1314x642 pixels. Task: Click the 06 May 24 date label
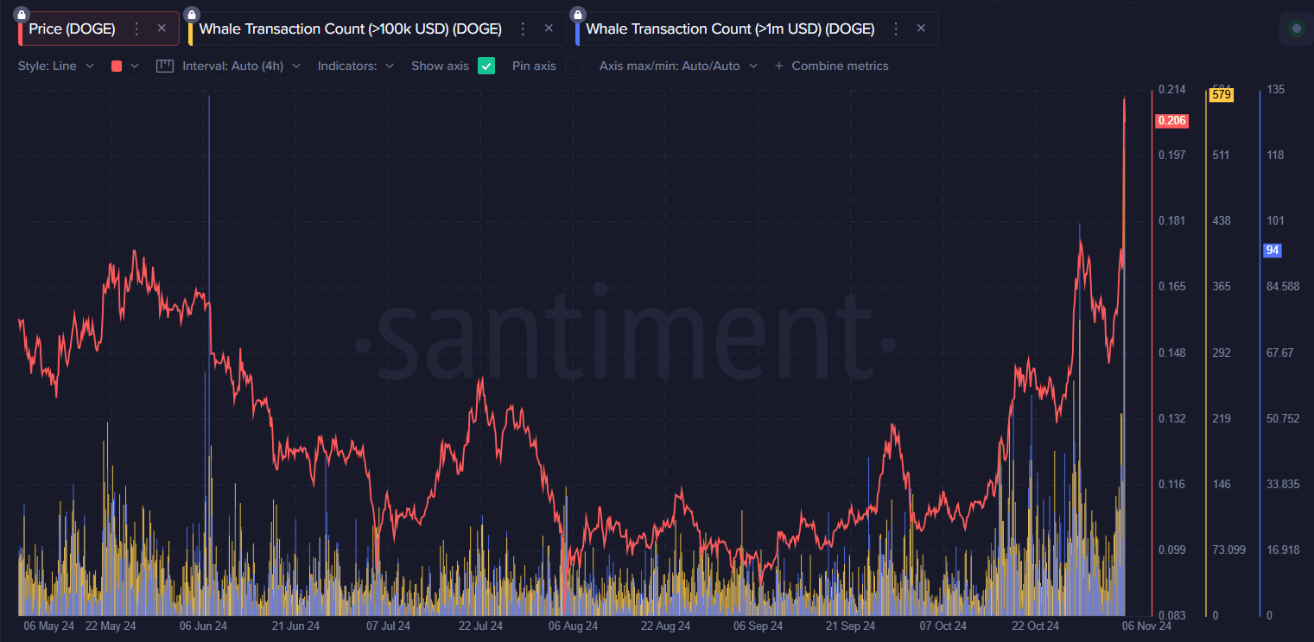(x=49, y=626)
